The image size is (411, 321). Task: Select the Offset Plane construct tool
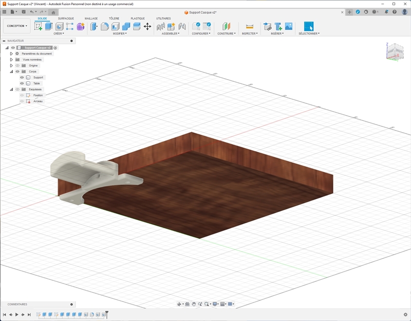226,27
